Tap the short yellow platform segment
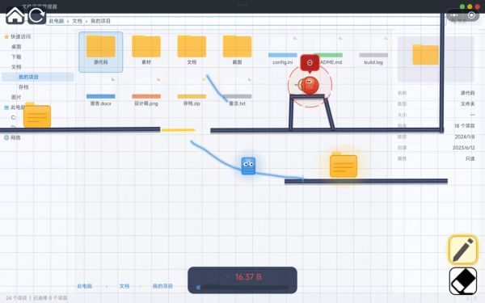 pos(178,130)
